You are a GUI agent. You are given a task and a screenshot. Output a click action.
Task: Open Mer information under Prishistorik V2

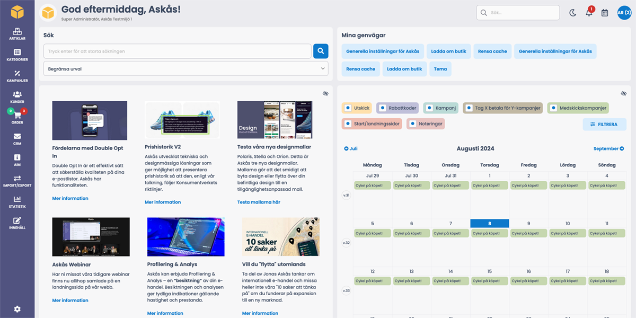pyautogui.click(x=163, y=202)
